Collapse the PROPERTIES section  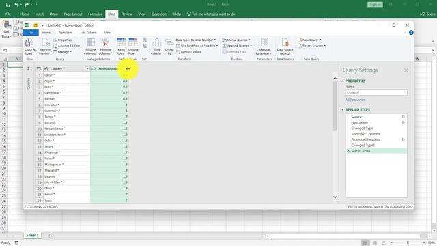point(343,81)
